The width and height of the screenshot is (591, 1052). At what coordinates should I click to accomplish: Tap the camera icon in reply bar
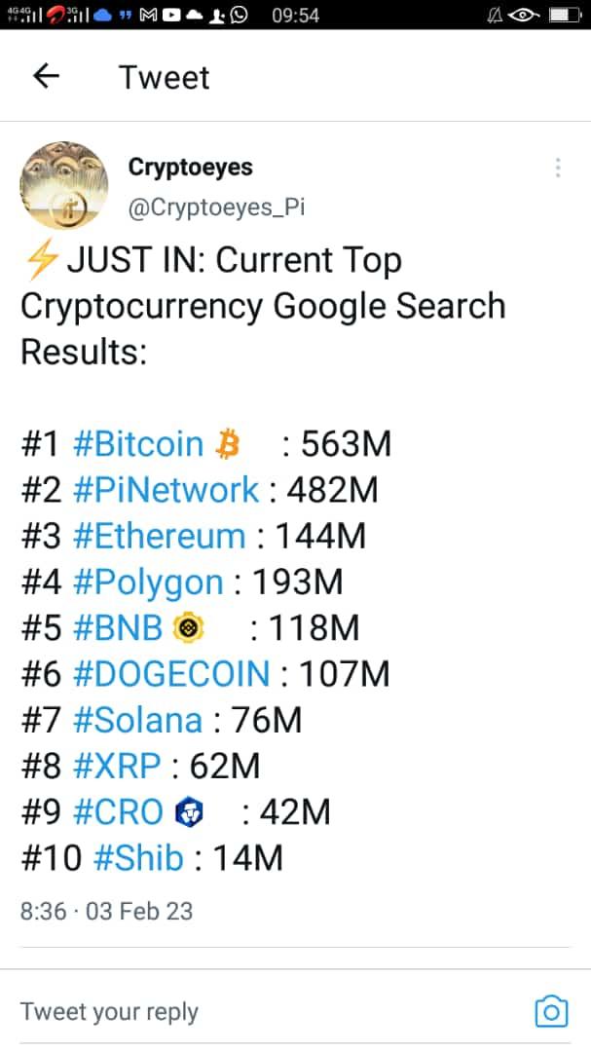[551, 1011]
